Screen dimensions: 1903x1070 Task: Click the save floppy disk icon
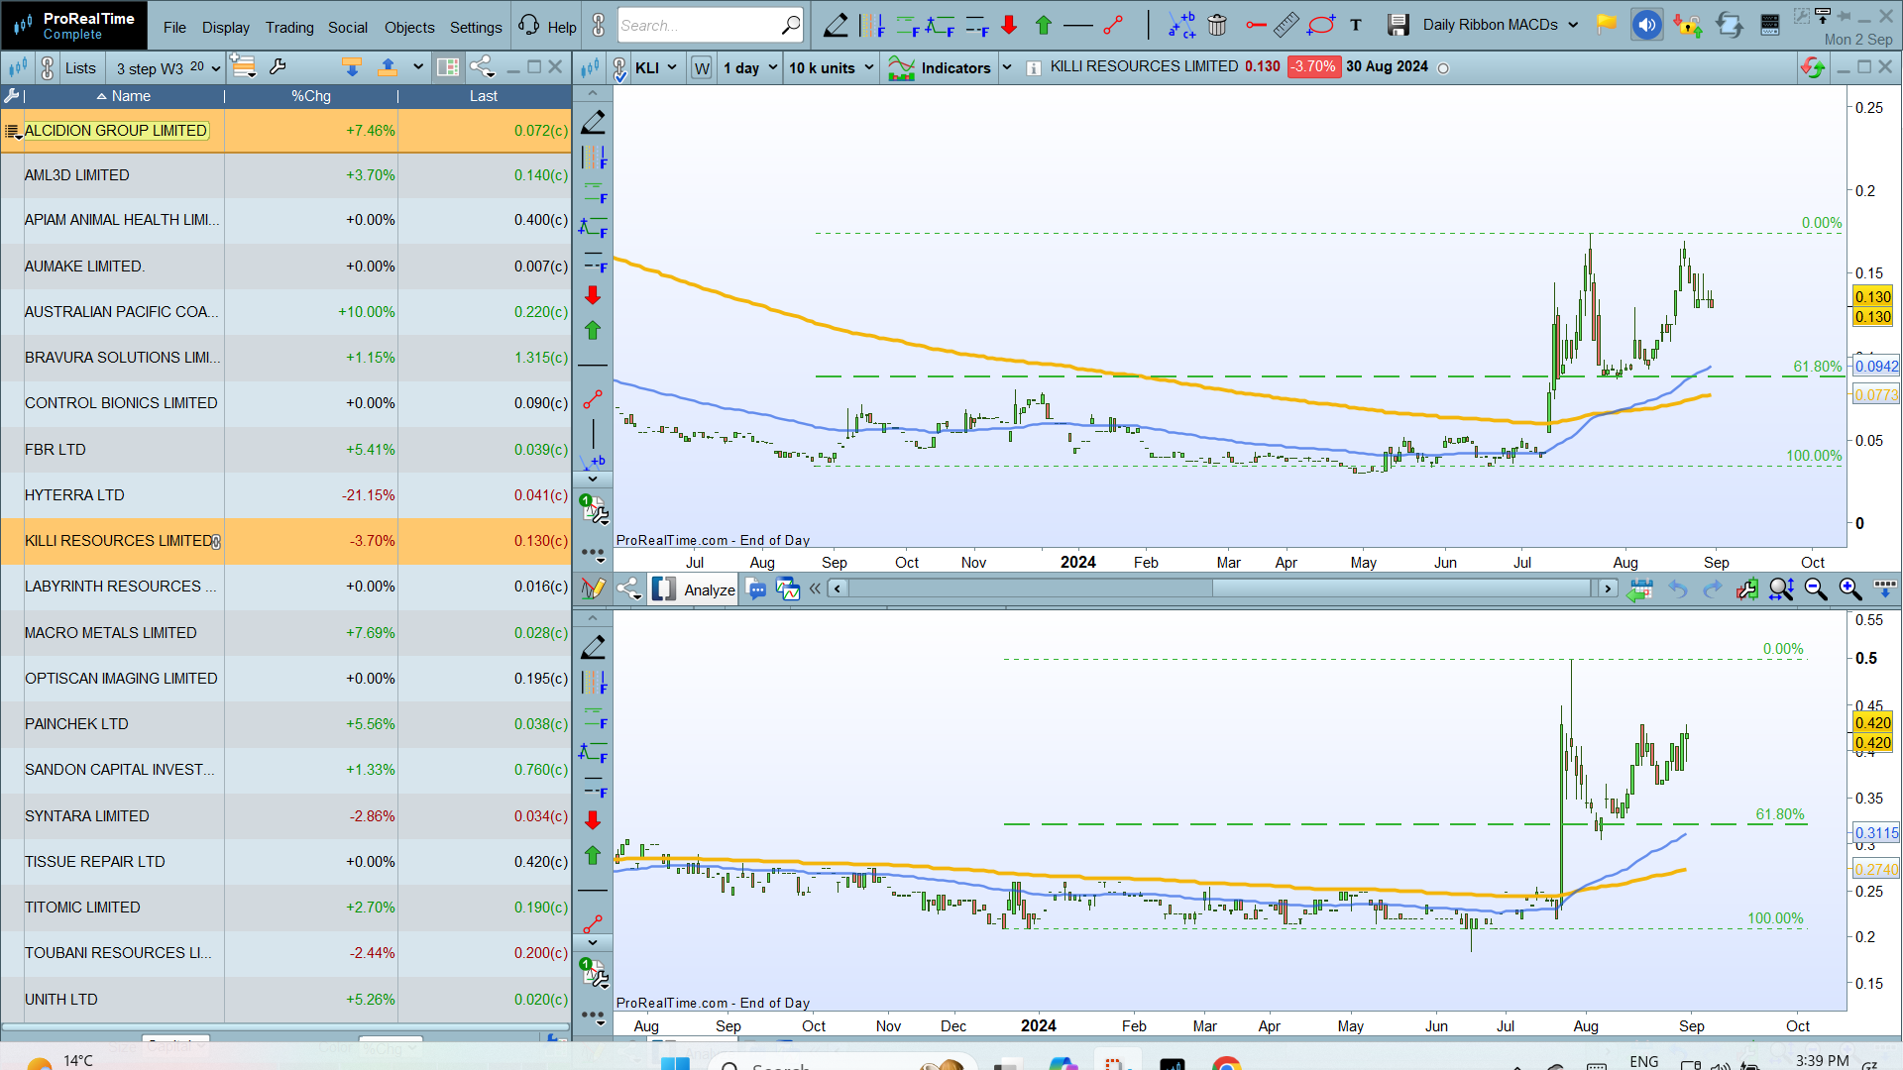coord(1398,26)
